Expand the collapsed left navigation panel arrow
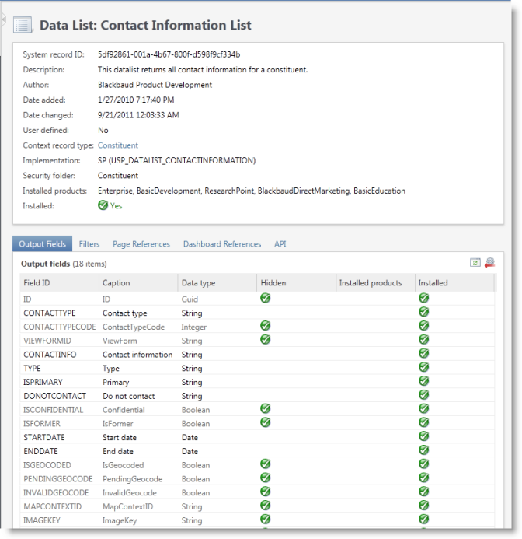This screenshot has height=539, width=522. [x=2, y=21]
